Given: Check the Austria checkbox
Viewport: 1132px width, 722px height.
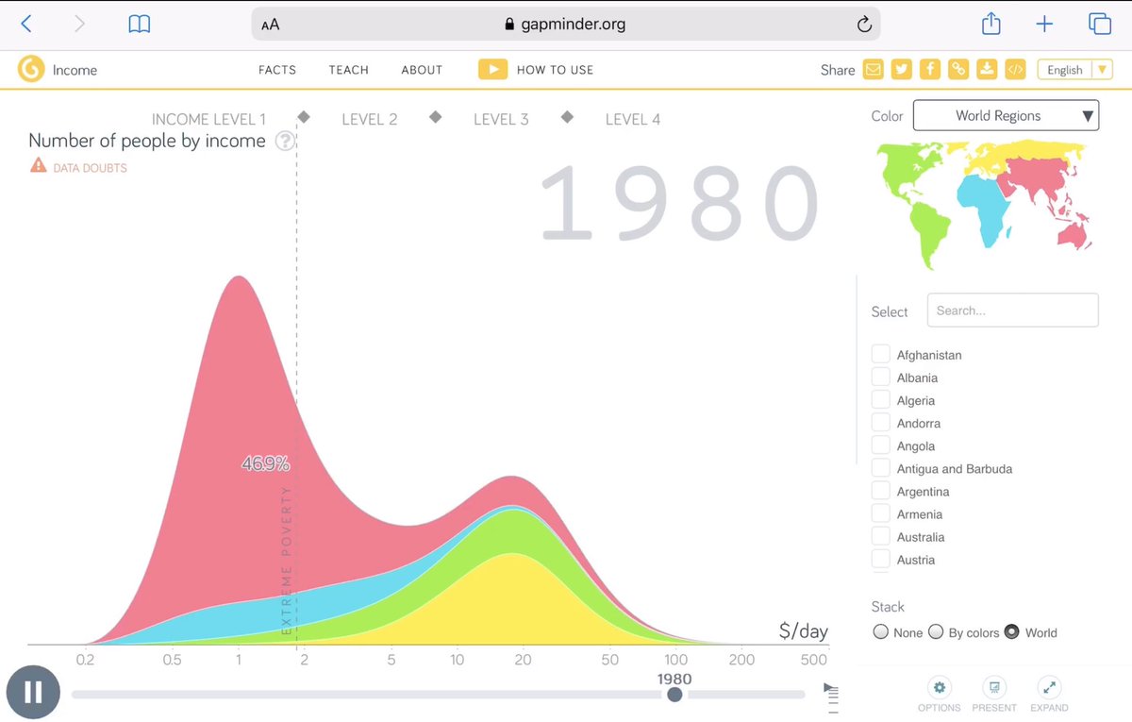Looking at the screenshot, I should (x=880, y=559).
